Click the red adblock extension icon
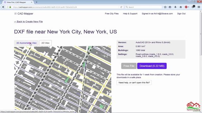The height and width of the screenshot is (113, 202). (x=187, y=7)
